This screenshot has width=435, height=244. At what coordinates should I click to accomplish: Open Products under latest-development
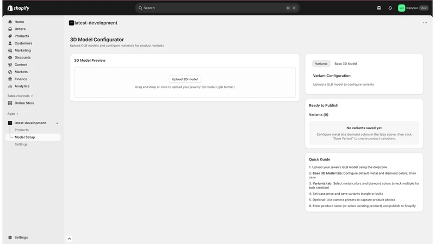tap(22, 130)
